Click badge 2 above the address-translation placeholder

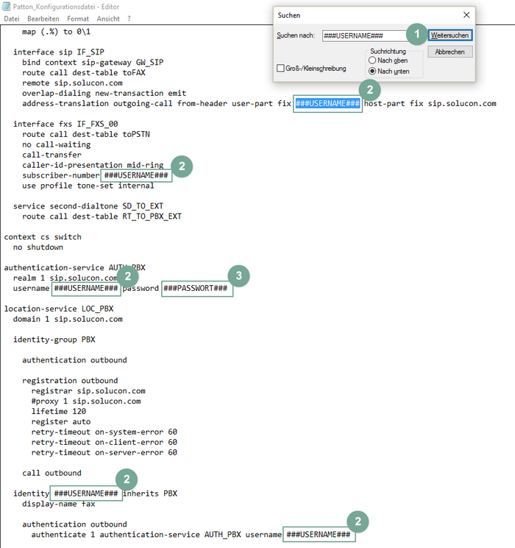369,90
